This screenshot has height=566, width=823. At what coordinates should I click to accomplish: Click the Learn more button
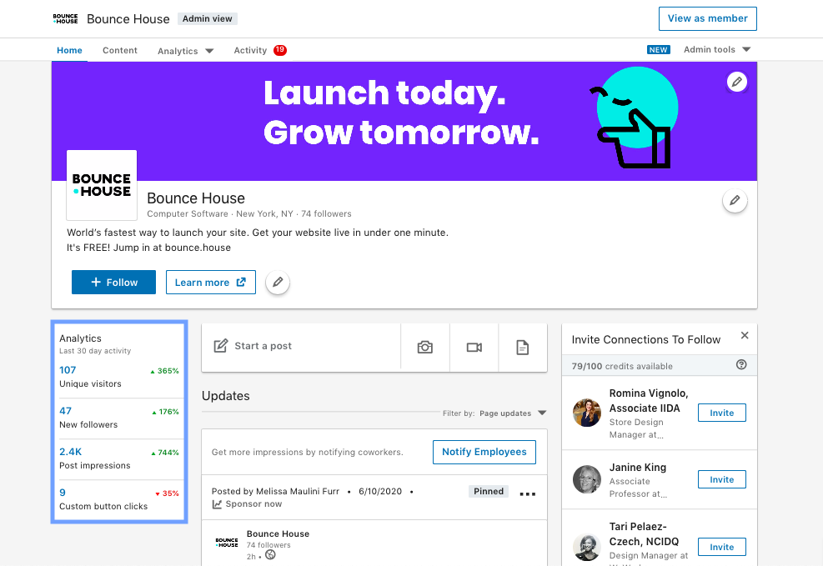[x=210, y=283]
